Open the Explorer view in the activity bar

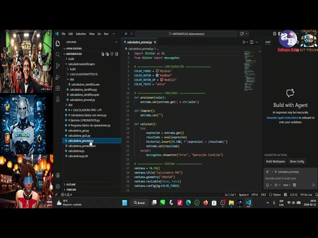(58, 43)
